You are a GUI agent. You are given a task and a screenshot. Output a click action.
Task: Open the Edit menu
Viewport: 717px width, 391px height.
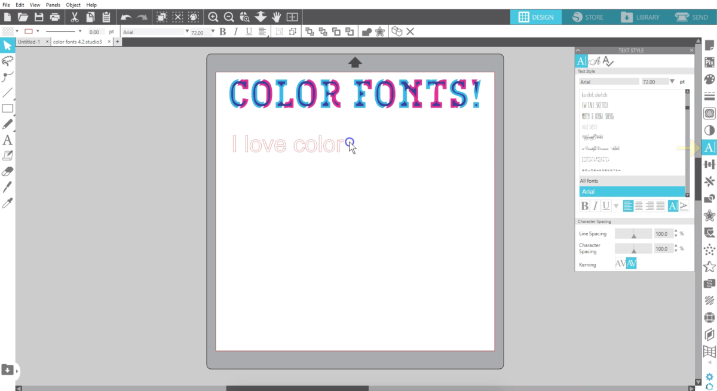tap(20, 5)
